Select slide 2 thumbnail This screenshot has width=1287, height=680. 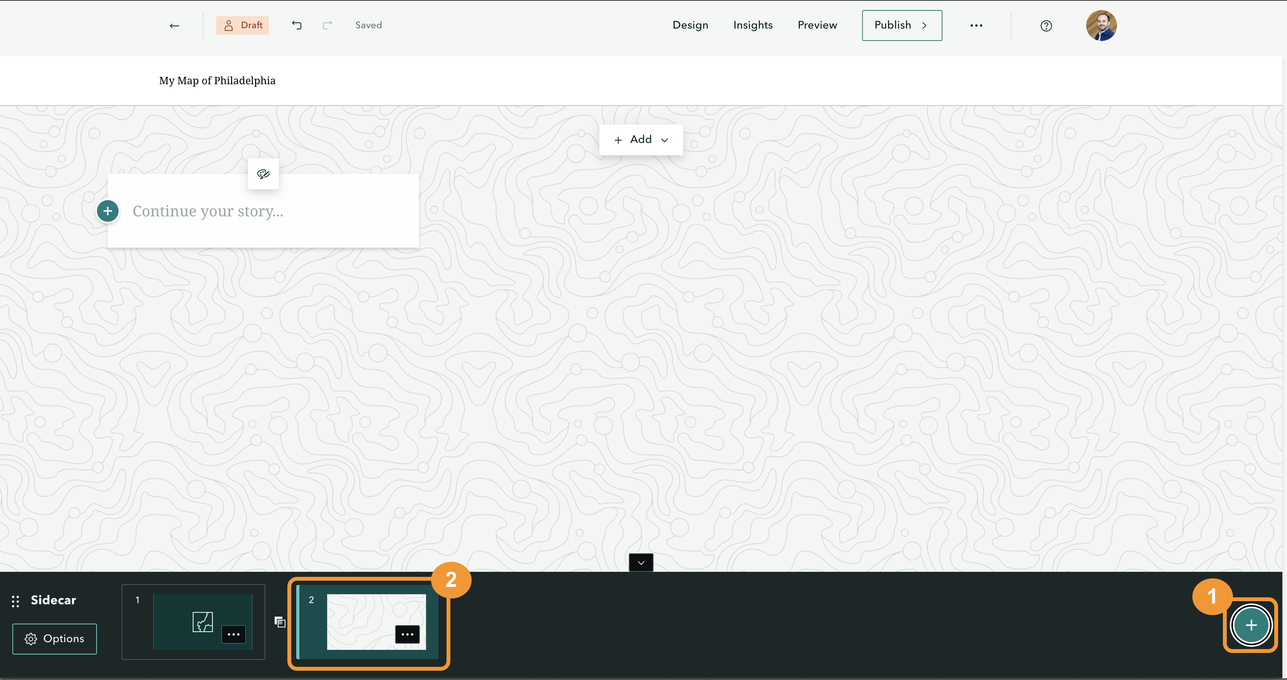[368, 622]
